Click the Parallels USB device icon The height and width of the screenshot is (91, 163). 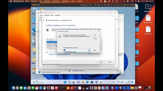pyautogui.click(x=102, y=5)
